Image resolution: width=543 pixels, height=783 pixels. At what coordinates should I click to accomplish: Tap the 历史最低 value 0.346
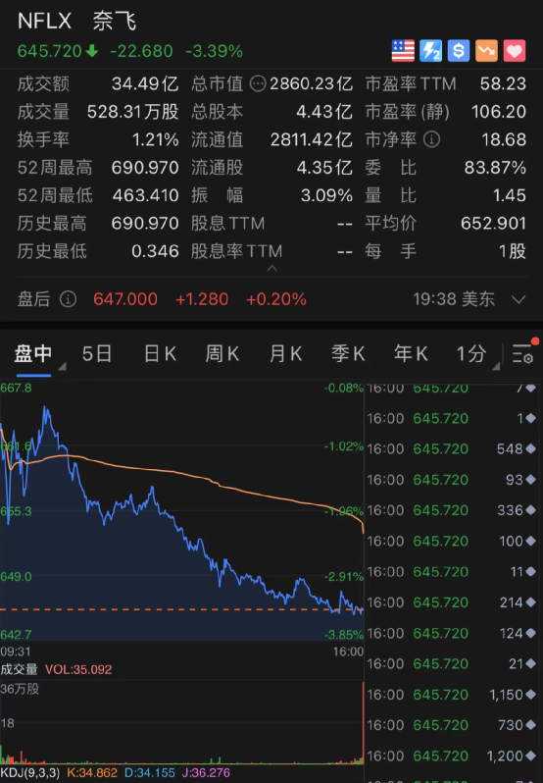point(155,251)
